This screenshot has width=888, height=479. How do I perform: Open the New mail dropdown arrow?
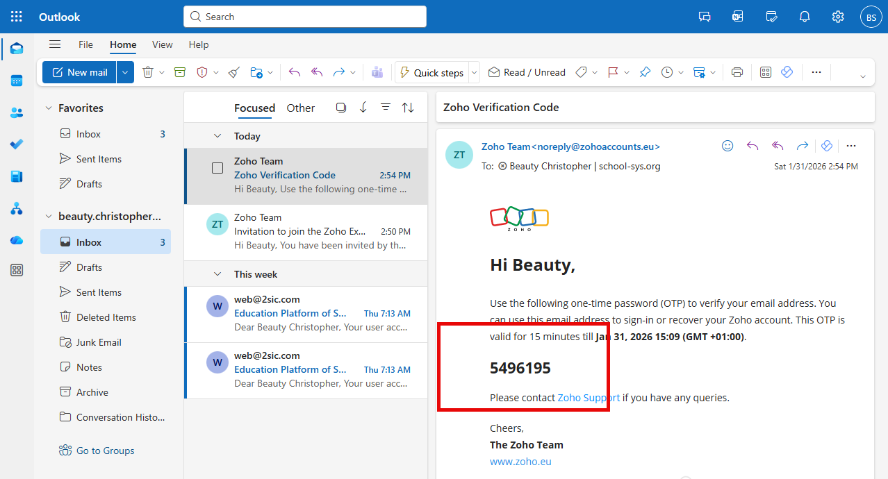(126, 72)
